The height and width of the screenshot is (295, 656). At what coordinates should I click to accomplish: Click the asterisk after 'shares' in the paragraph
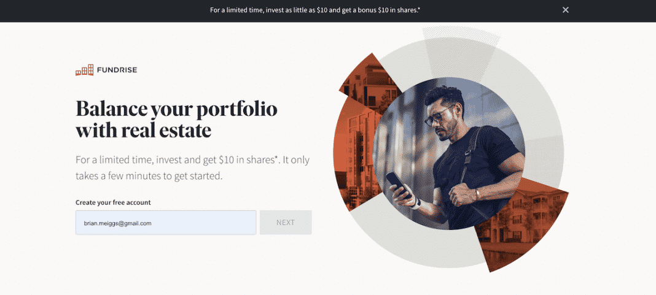(276, 158)
